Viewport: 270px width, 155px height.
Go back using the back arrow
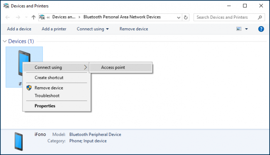(x=7, y=17)
